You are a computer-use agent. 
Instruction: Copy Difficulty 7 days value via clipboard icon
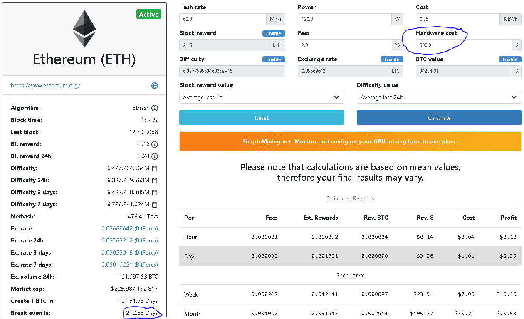(155, 205)
